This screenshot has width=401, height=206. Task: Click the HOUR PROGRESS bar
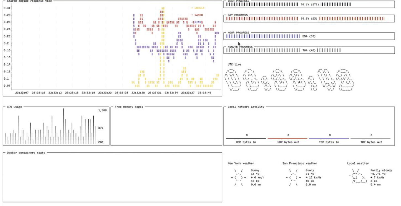309,36
